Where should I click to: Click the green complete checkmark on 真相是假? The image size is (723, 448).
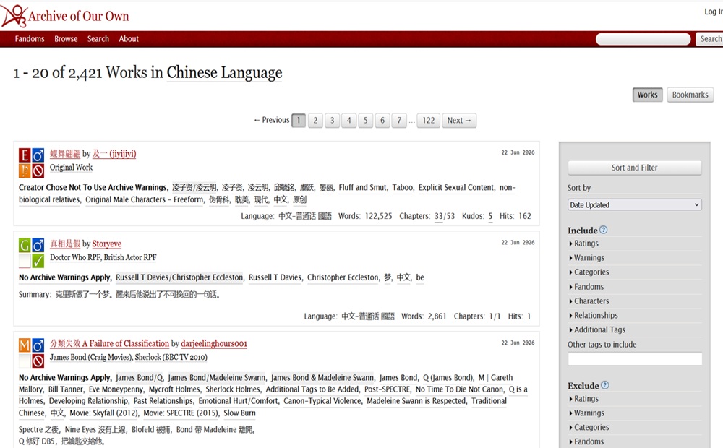click(x=38, y=260)
